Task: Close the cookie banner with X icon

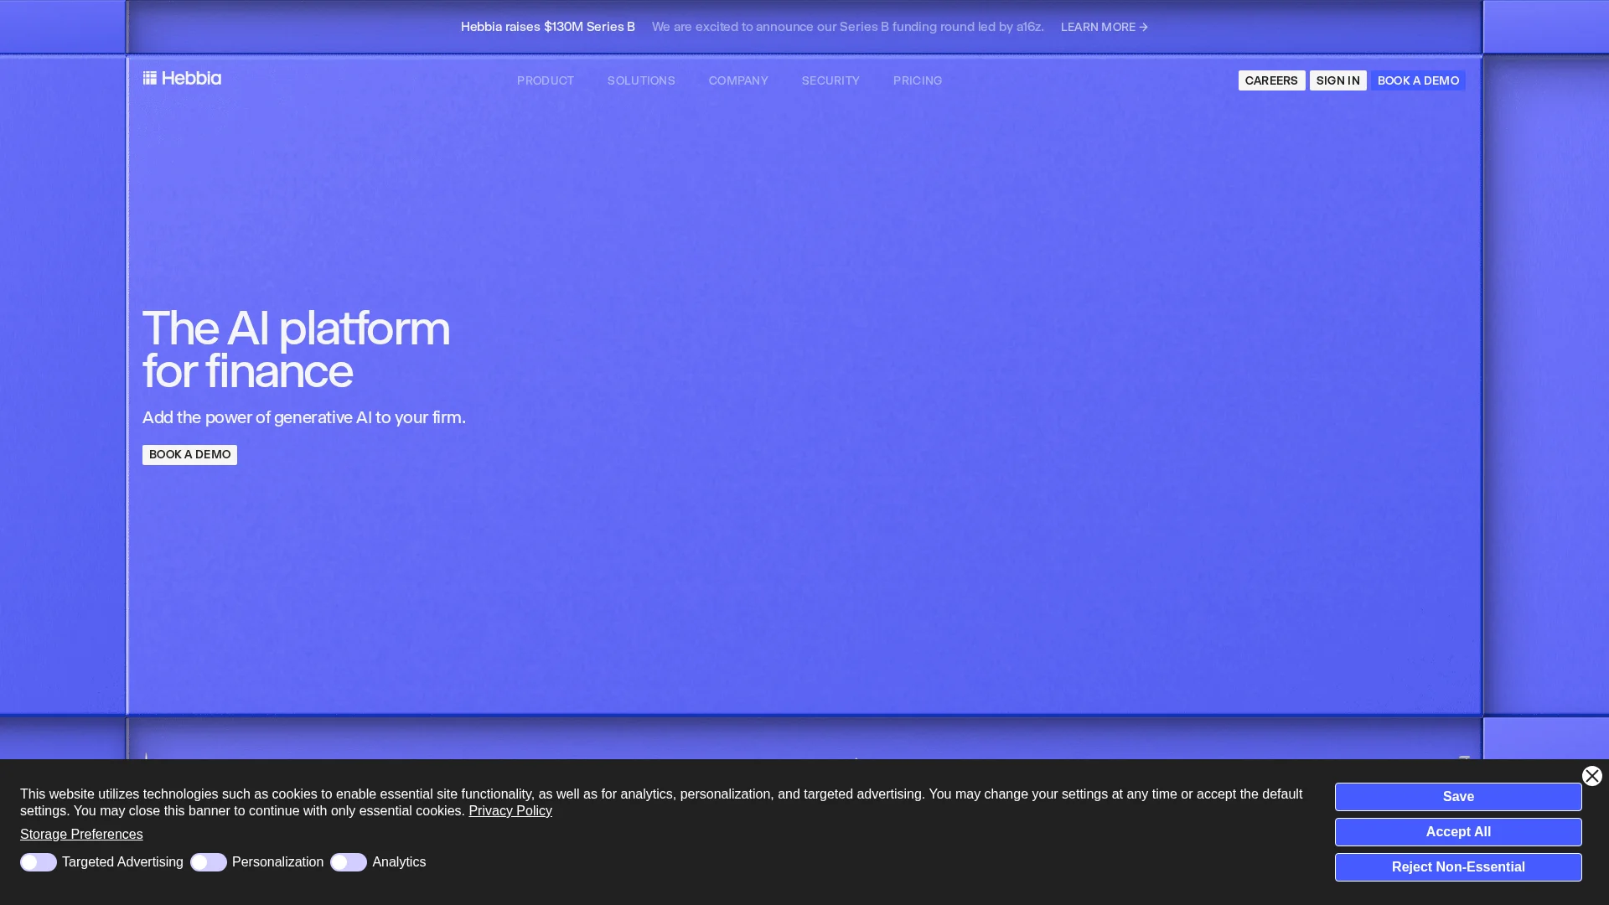Action: [x=1591, y=776]
